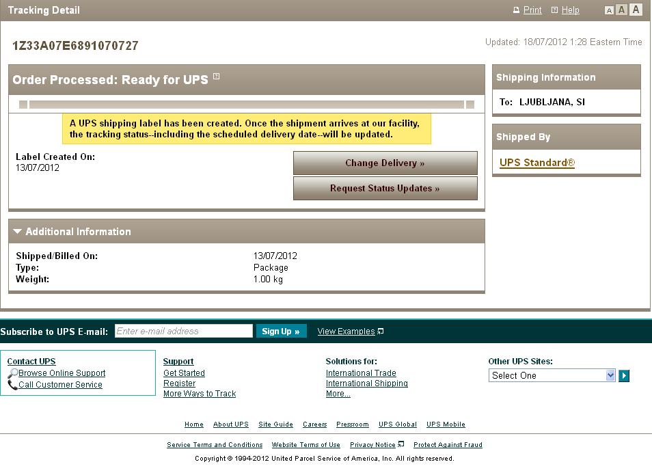652x473 pixels.
Task: Click the magnifier icon beside Browse Online Support
Action: tap(13, 373)
